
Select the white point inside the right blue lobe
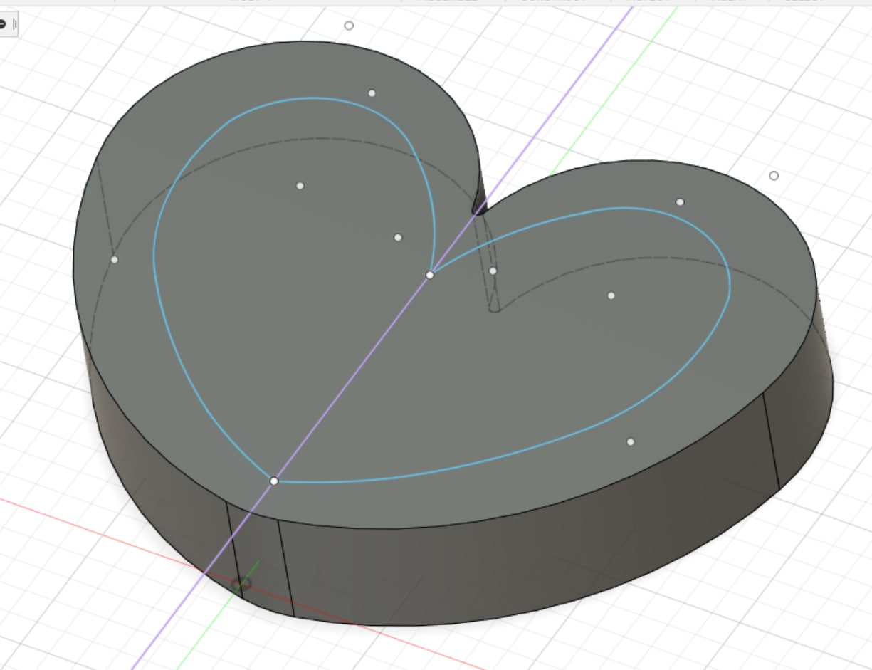click(611, 295)
